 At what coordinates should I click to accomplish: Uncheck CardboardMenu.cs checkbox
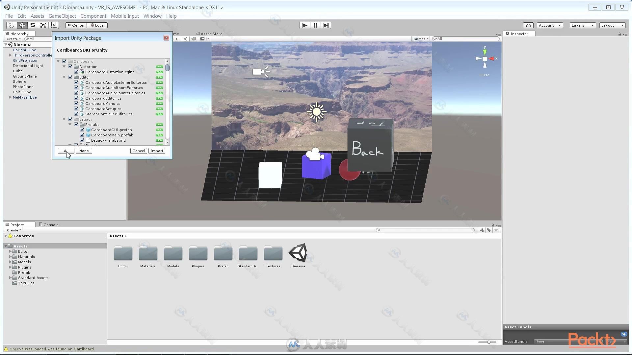click(x=76, y=104)
